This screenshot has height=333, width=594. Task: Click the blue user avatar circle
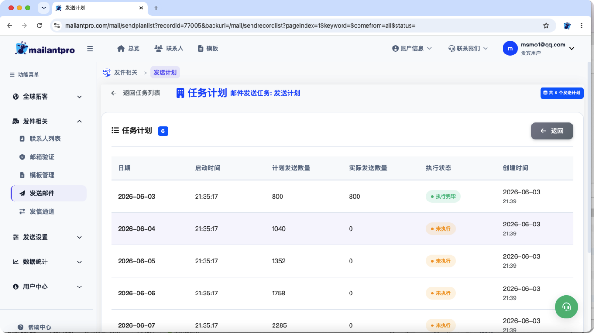point(510,48)
